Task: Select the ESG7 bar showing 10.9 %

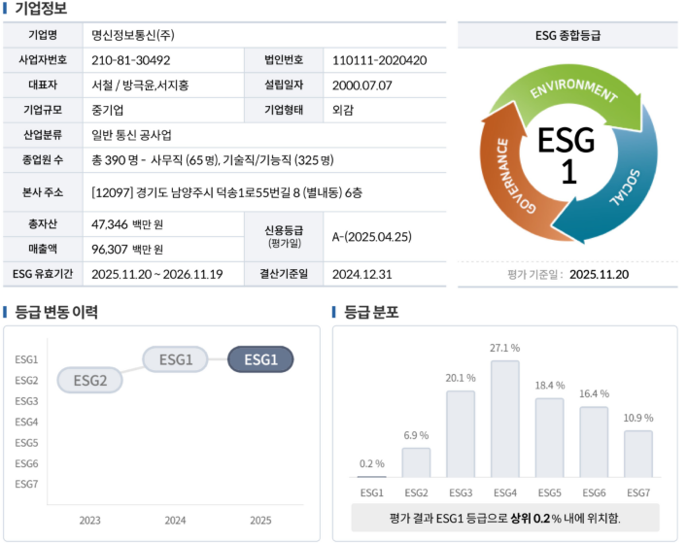Action: 638,454
